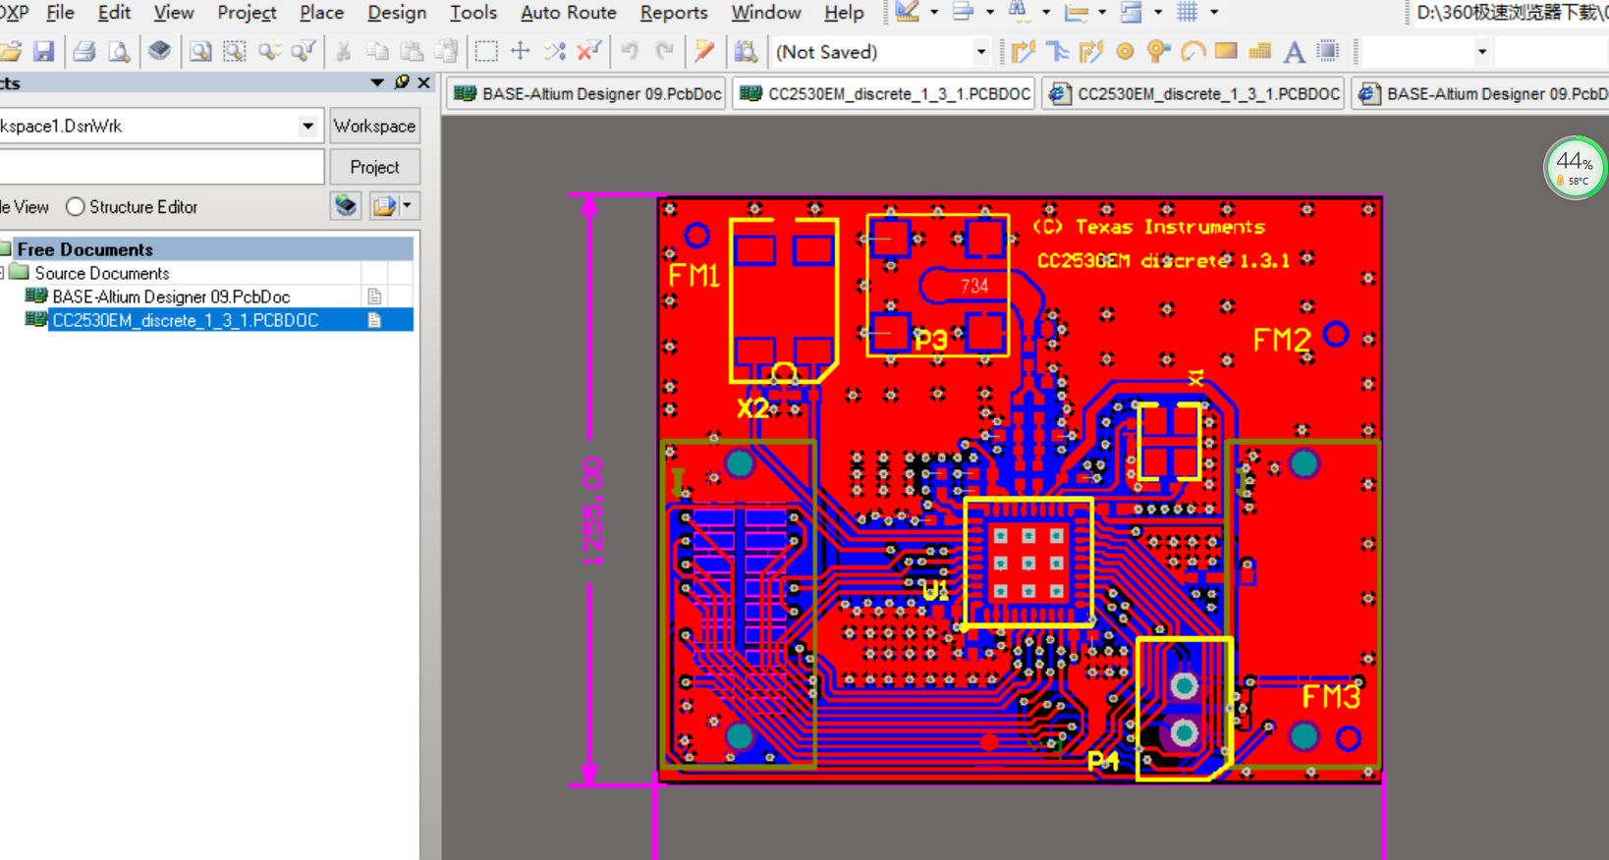Switch to CC2530EM_discrete 3D view tab
The image size is (1609, 860).
(1193, 93)
